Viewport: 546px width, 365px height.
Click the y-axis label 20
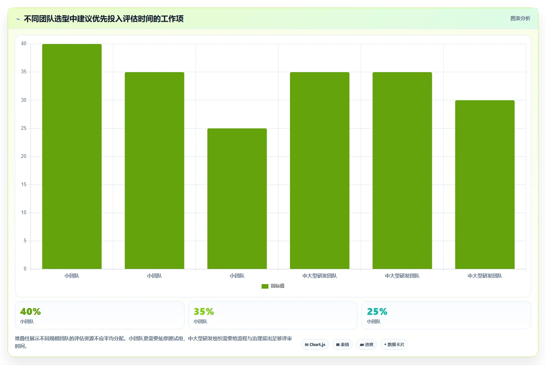tap(24, 156)
